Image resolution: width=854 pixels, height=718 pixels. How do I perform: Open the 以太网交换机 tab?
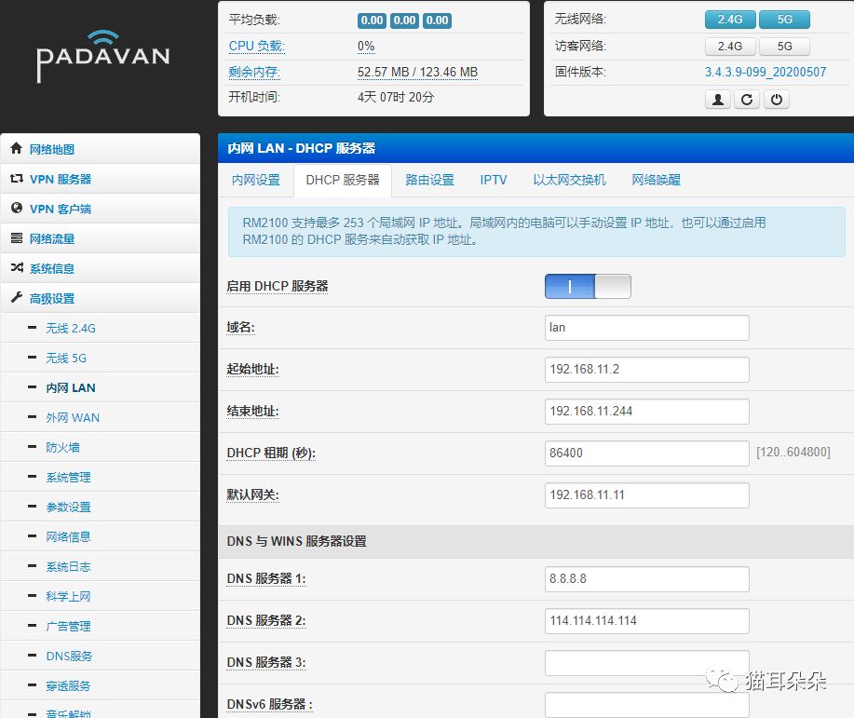click(x=569, y=180)
